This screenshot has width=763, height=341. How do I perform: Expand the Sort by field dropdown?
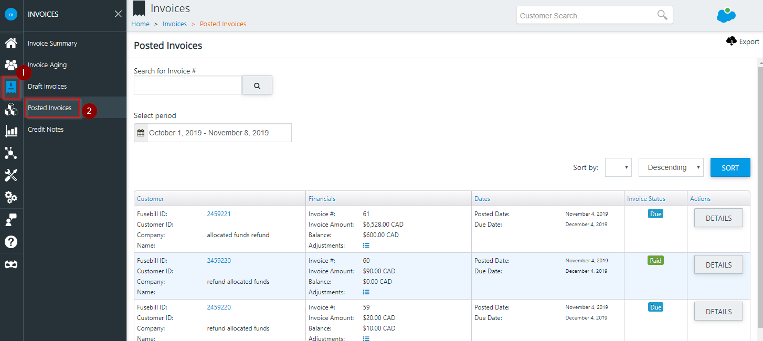coord(618,167)
